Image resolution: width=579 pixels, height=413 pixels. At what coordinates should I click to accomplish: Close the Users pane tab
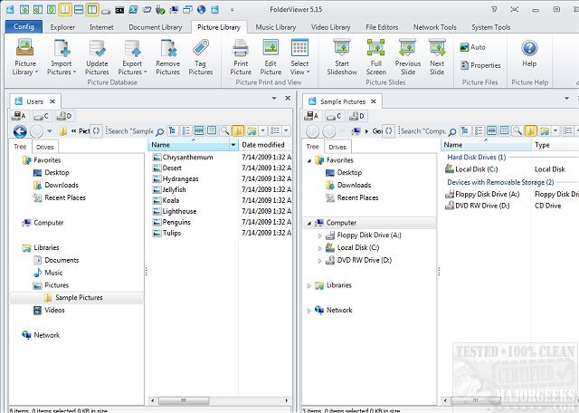click(52, 101)
